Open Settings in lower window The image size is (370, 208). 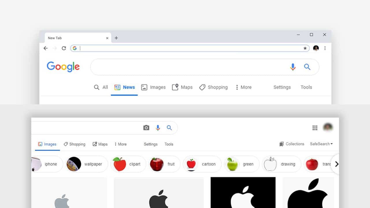click(x=151, y=144)
